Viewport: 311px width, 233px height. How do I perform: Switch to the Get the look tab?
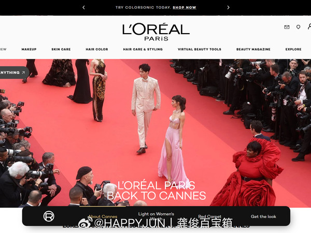[x=263, y=216]
